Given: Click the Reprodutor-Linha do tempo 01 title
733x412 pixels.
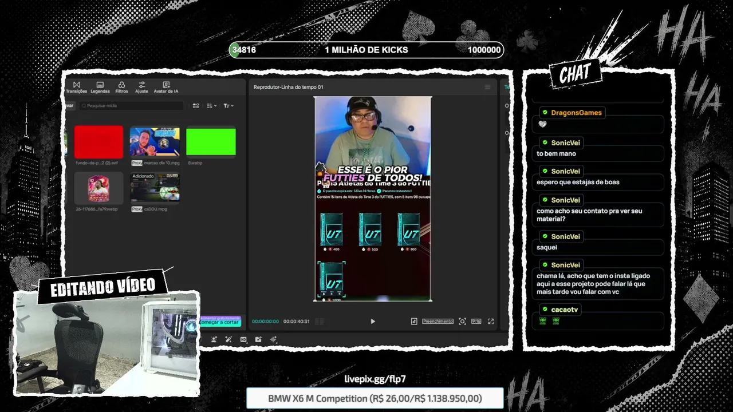Looking at the screenshot, I should (x=288, y=87).
